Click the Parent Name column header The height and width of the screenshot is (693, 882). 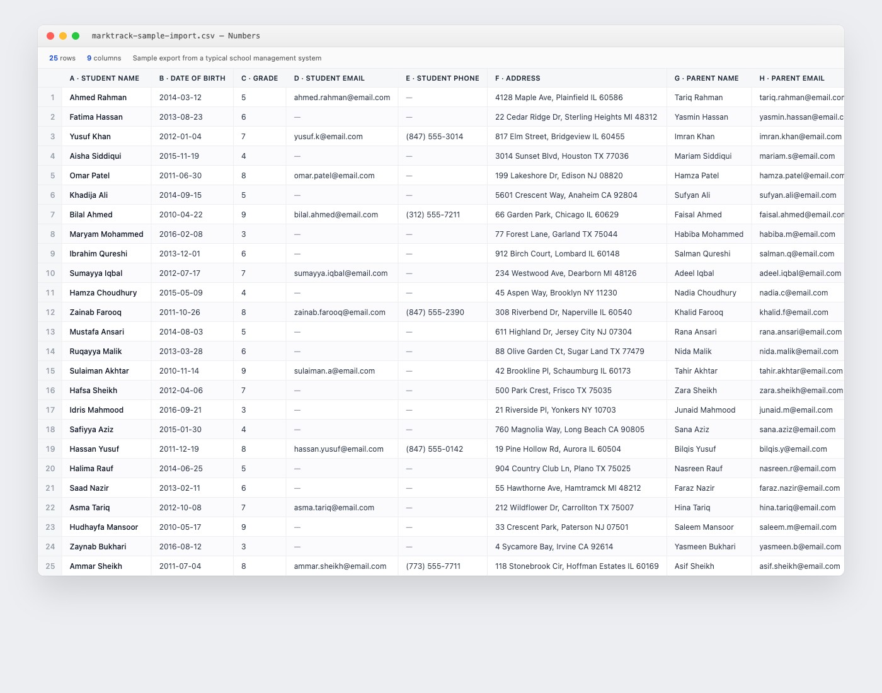pyautogui.click(x=709, y=78)
